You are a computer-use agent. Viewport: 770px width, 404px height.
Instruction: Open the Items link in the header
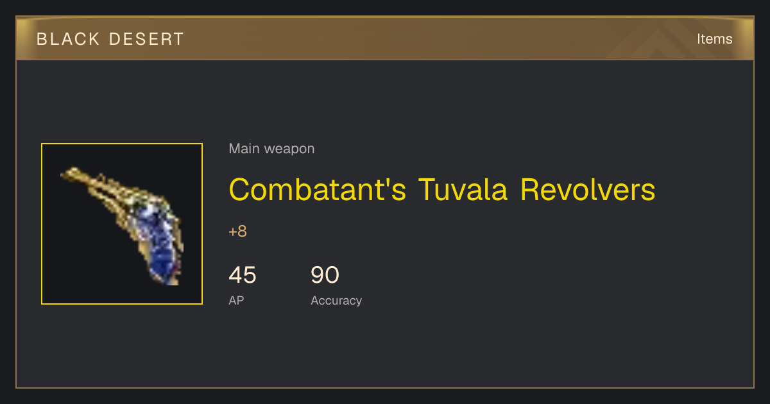(x=714, y=38)
